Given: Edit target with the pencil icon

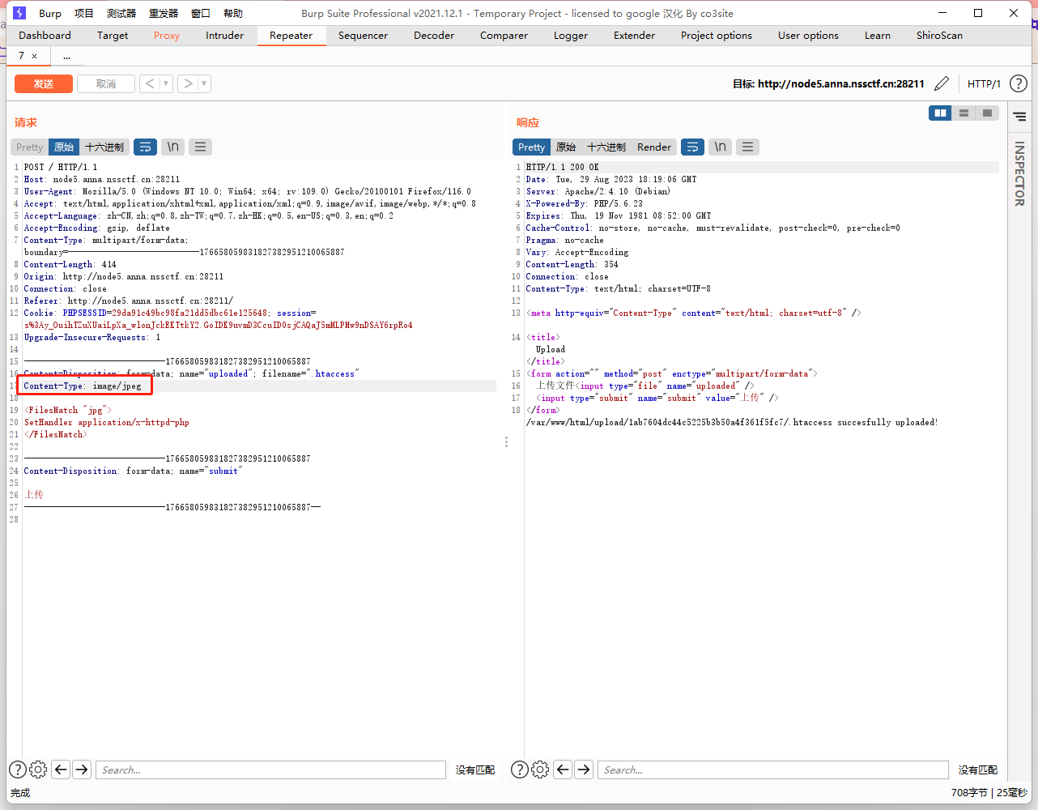Looking at the screenshot, I should [942, 83].
